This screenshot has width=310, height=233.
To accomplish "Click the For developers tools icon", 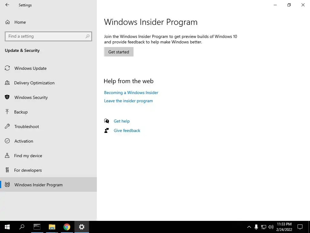I will coord(7,170).
